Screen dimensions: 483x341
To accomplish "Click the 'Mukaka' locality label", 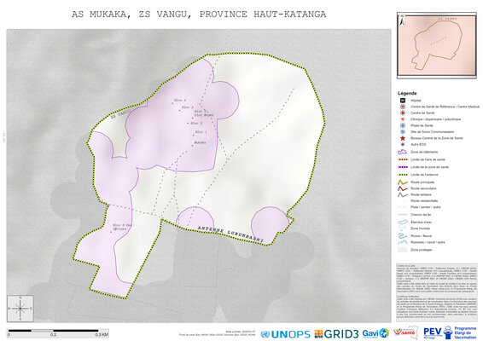I will [x=201, y=142].
